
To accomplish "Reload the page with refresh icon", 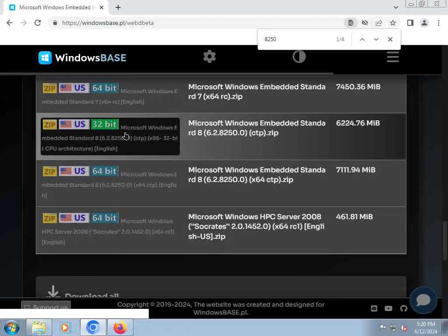I will click(x=38, y=23).
